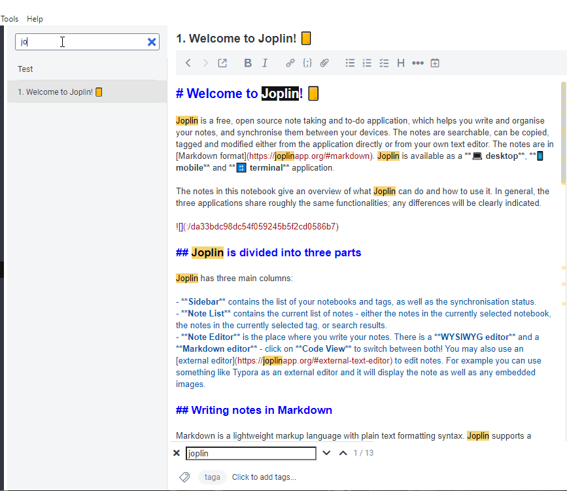The image size is (567, 491).
Task: Apply italic formatting
Action: [265, 63]
